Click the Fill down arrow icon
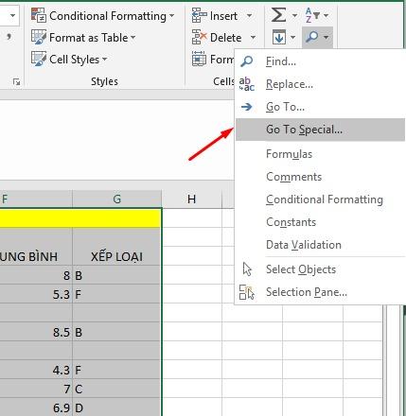Screen dimensions: 406x416 tap(279, 37)
